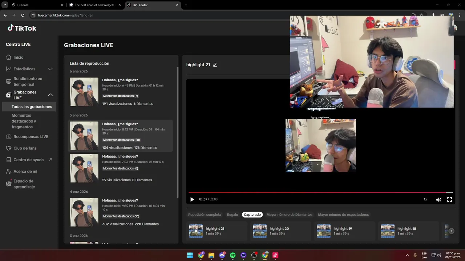The height and width of the screenshot is (261, 465).
Task: Enter fullscreen video mode
Action: pyautogui.click(x=449, y=199)
